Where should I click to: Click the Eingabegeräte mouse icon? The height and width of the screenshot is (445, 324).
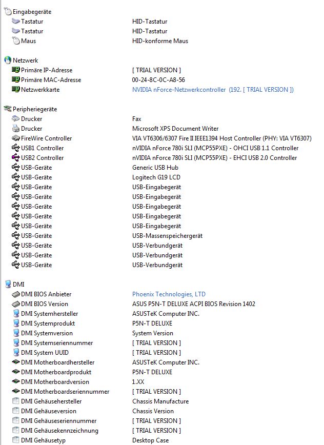pyautogui.click(x=8, y=12)
